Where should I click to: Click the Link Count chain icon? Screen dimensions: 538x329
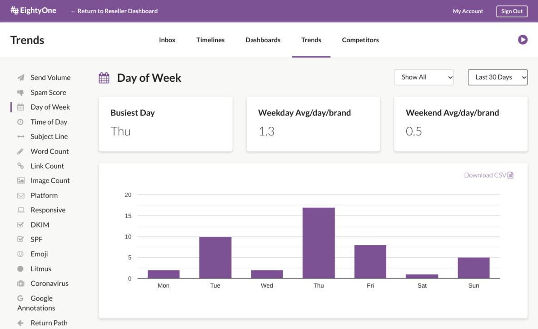point(20,166)
